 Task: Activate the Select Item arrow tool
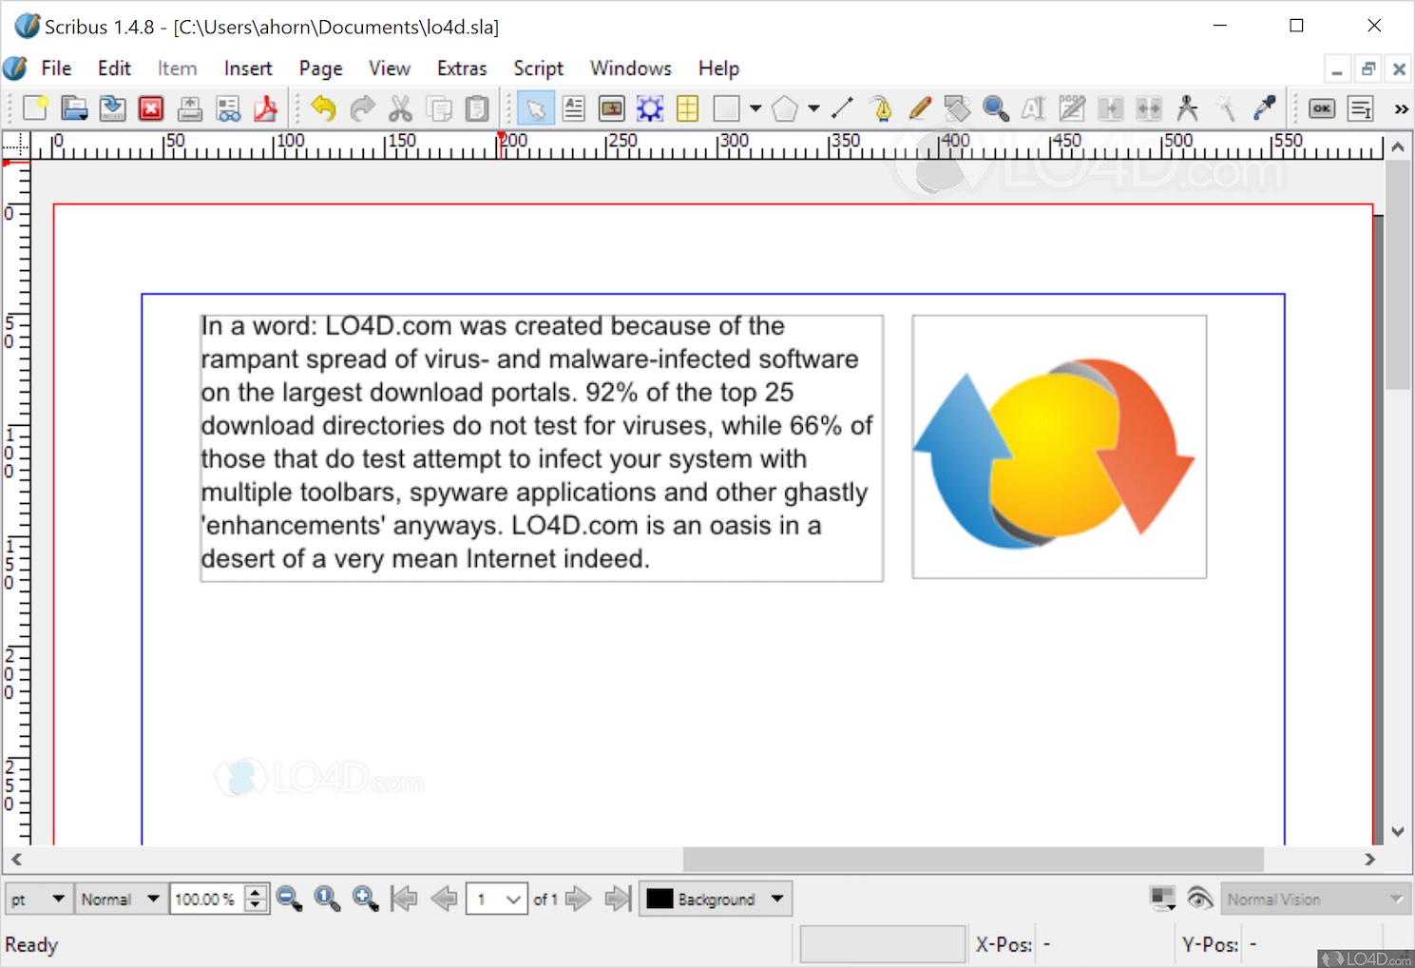click(x=536, y=108)
